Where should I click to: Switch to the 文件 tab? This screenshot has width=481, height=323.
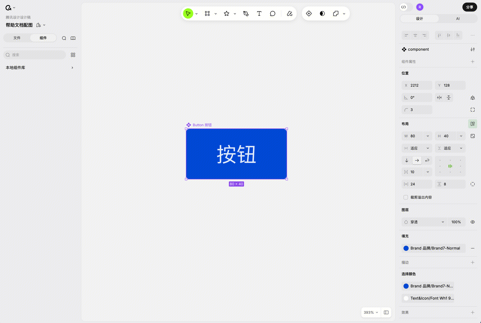[17, 38]
